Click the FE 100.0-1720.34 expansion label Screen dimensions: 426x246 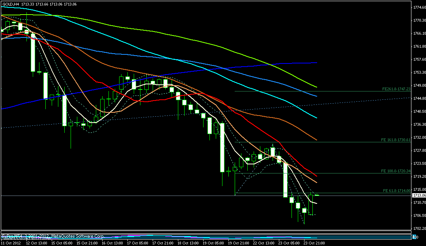click(x=396, y=171)
